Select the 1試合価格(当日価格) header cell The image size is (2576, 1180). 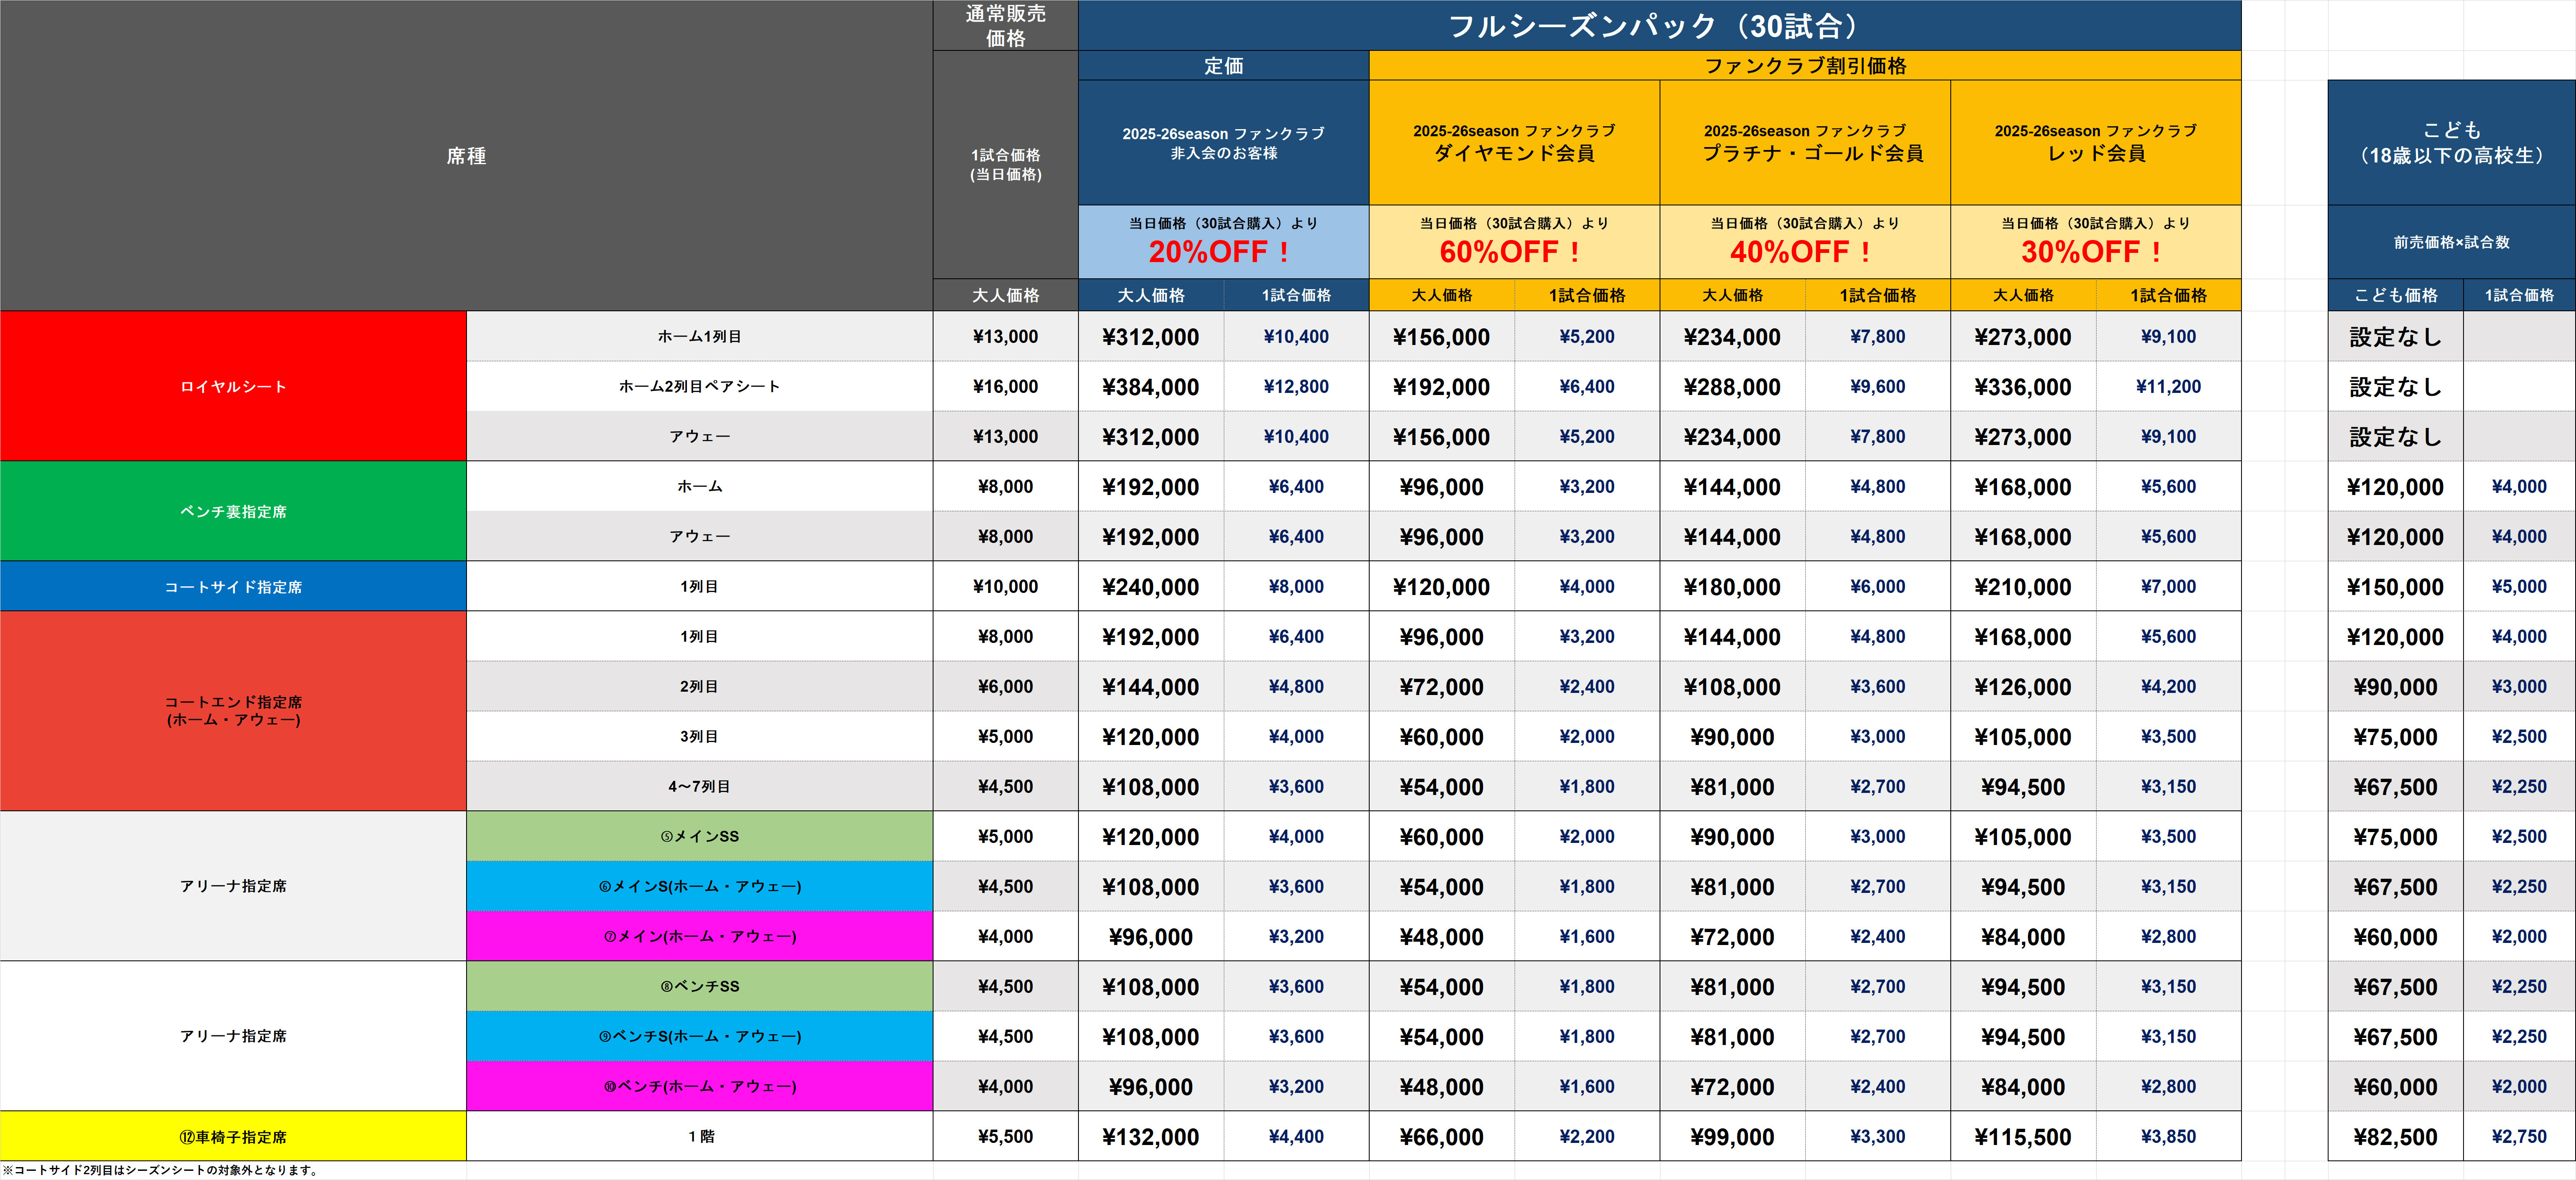point(1005,165)
